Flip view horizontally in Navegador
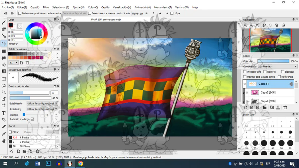Image resolution: width=299 pixels, height=168 pixels. [x=284, y=25]
